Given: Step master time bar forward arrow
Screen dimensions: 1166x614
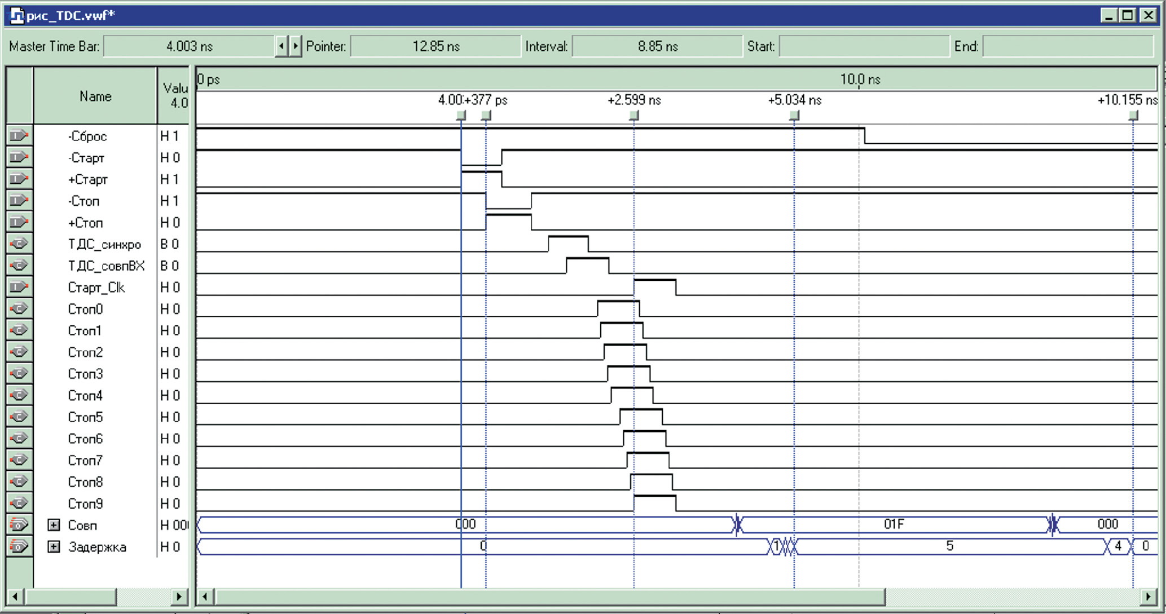Looking at the screenshot, I should point(295,46).
